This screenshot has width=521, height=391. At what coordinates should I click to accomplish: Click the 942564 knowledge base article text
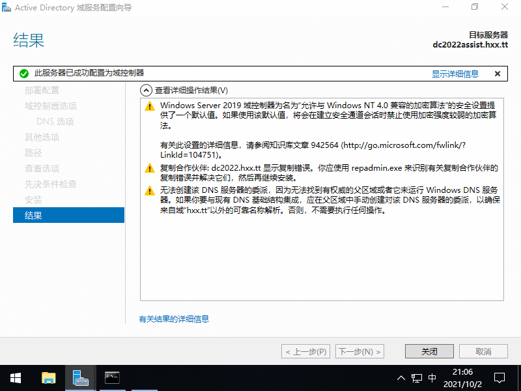324,145
